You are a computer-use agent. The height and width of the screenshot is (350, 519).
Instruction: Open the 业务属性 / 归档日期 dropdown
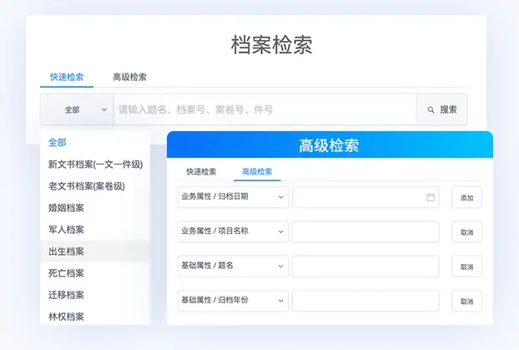coord(233,197)
